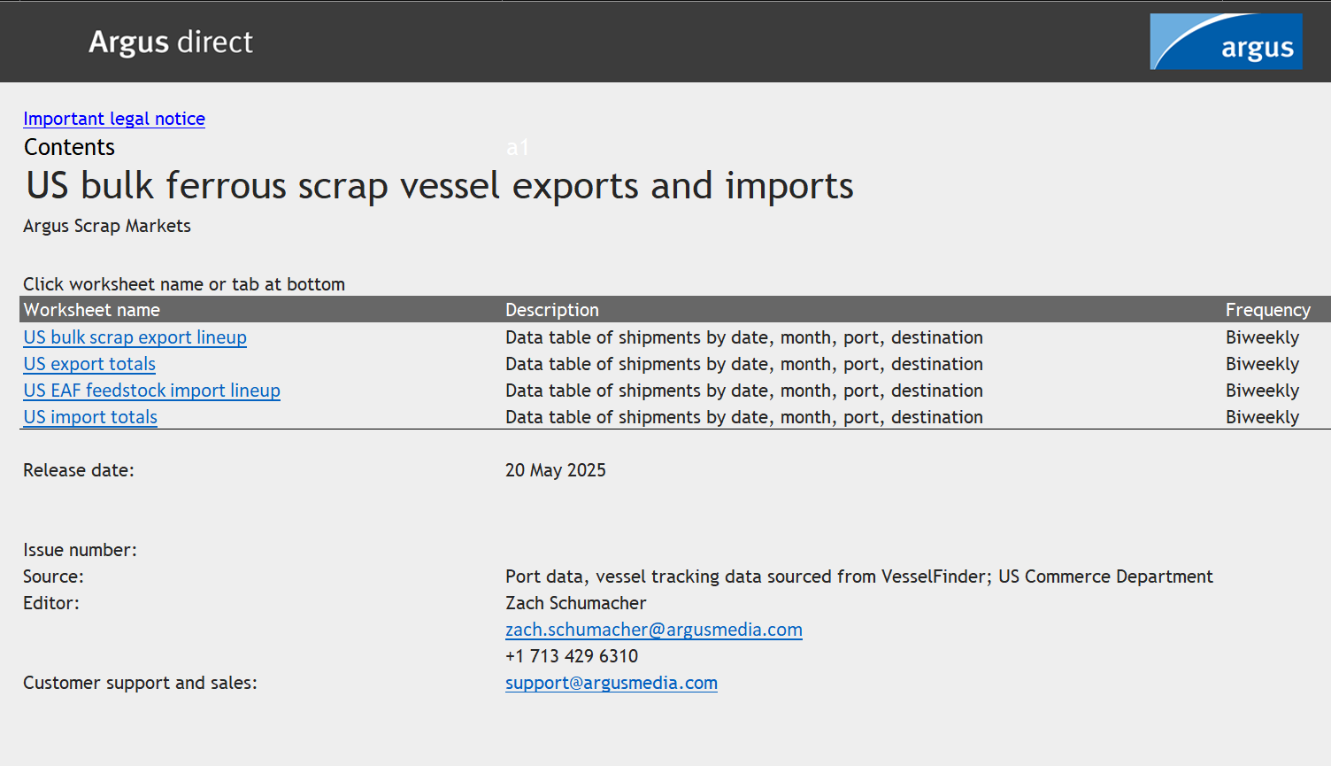Jump to the US import totals worksheet
The image size is (1331, 766).
[x=90, y=417]
